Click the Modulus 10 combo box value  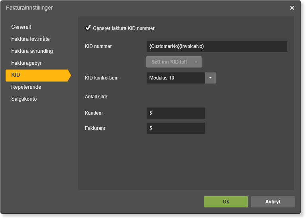pos(176,78)
